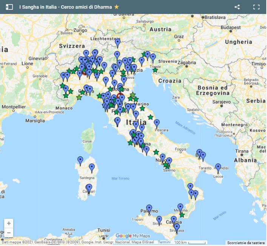Zoom out using the minus button

(x=9, y=232)
